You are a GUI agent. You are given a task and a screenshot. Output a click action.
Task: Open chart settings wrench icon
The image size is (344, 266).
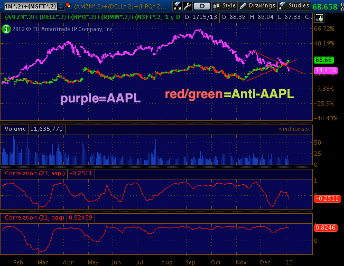[x=187, y=6]
